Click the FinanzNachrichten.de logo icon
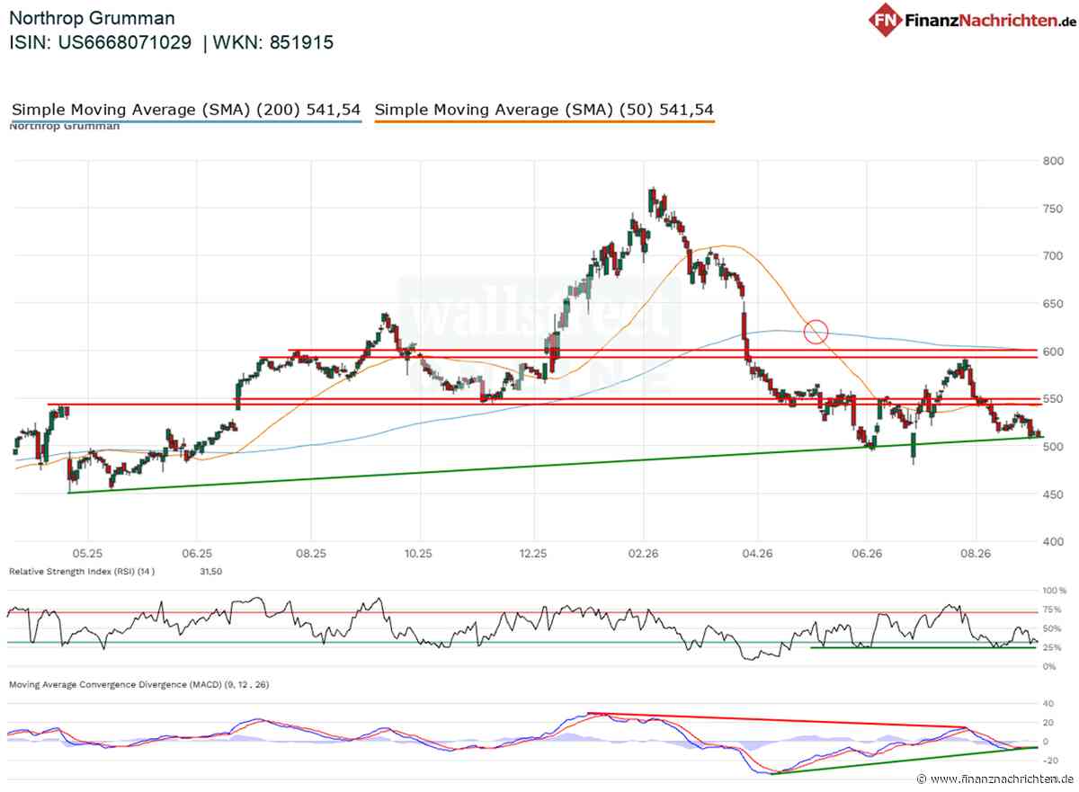Image resolution: width=1079 pixels, height=792 pixels. tap(886, 20)
